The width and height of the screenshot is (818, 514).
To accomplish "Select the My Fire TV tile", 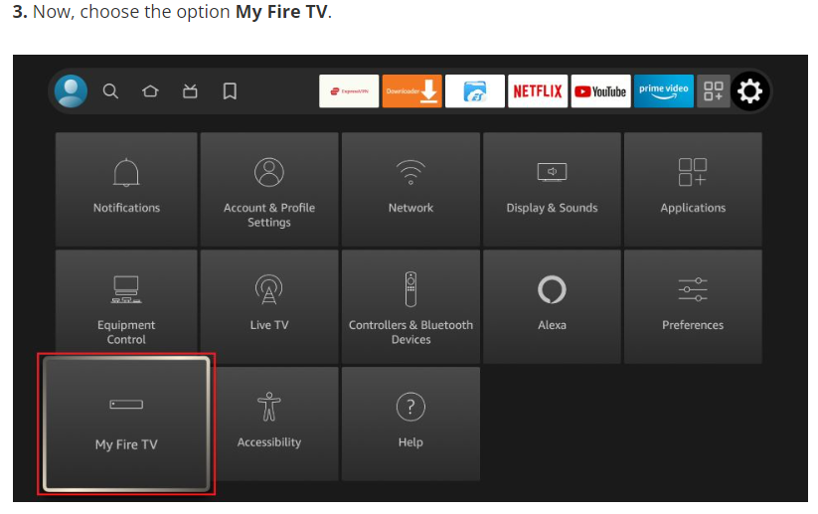I will (x=126, y=425).
